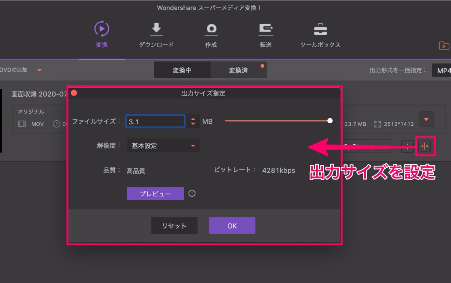Switch to the 変換中 tab

pos(182,70)
